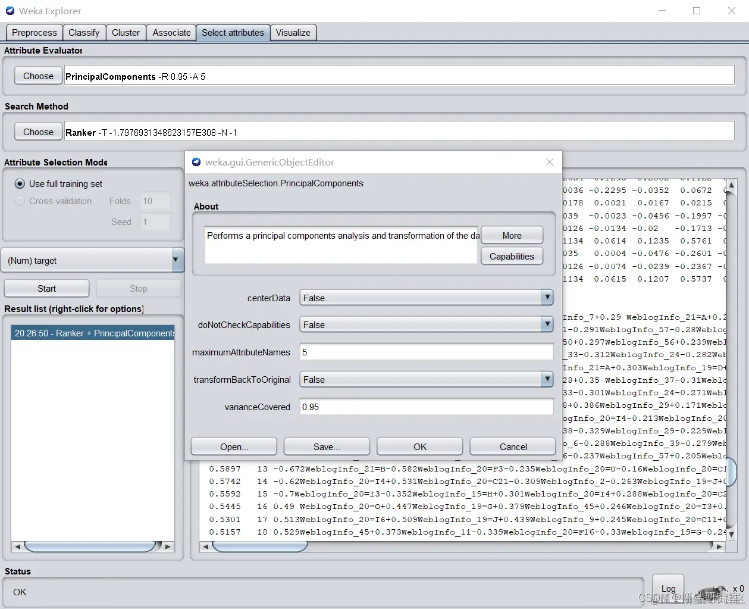Click the Weka bird status icon
The height and width of the screenshot is (609, 749).
click(x=711, y=592)
